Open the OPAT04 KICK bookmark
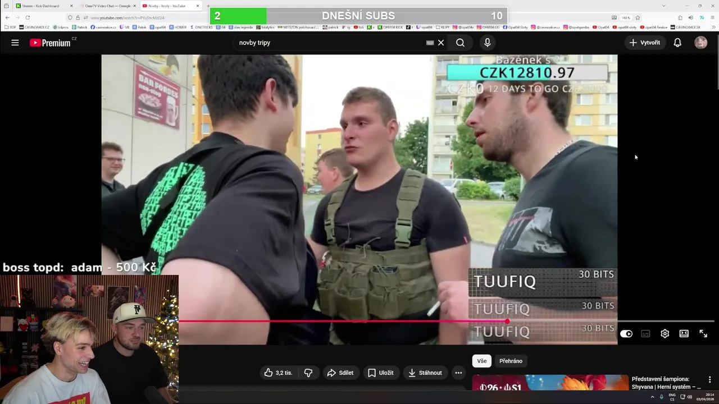The height and width of the screenshot is (404, 719). (x=390, y=27)
